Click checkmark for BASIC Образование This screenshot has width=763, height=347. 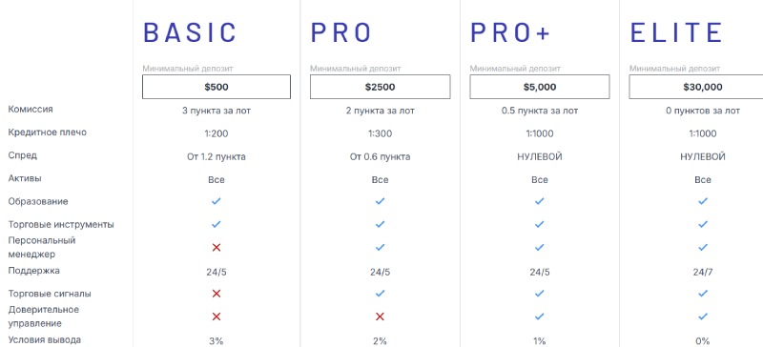point(217,201)
